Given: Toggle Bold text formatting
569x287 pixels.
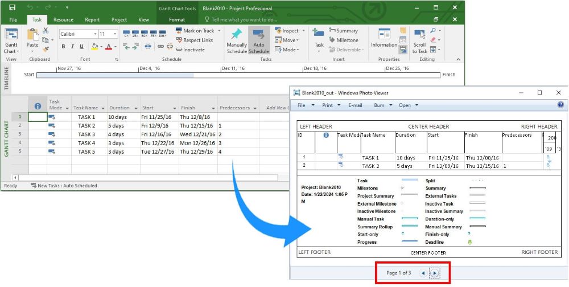Looking at the screenshot, I should point(64,47).
